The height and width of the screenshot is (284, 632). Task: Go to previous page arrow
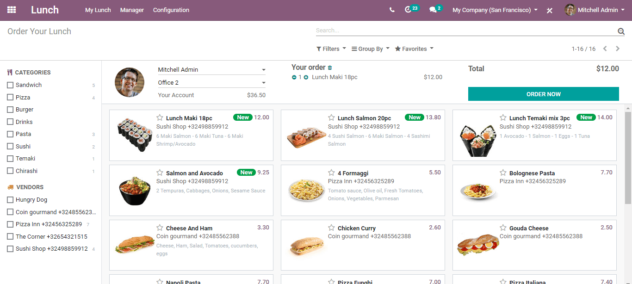[605, 49]
